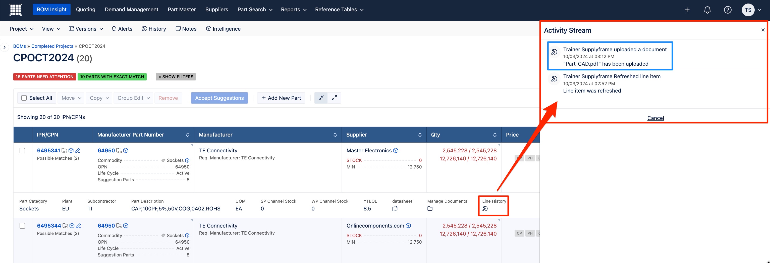This screenshot has width=770, height=263.
Task: Click the pencil edit icon for 6495344
Action: pyautogui.click(x=79, y=226)
